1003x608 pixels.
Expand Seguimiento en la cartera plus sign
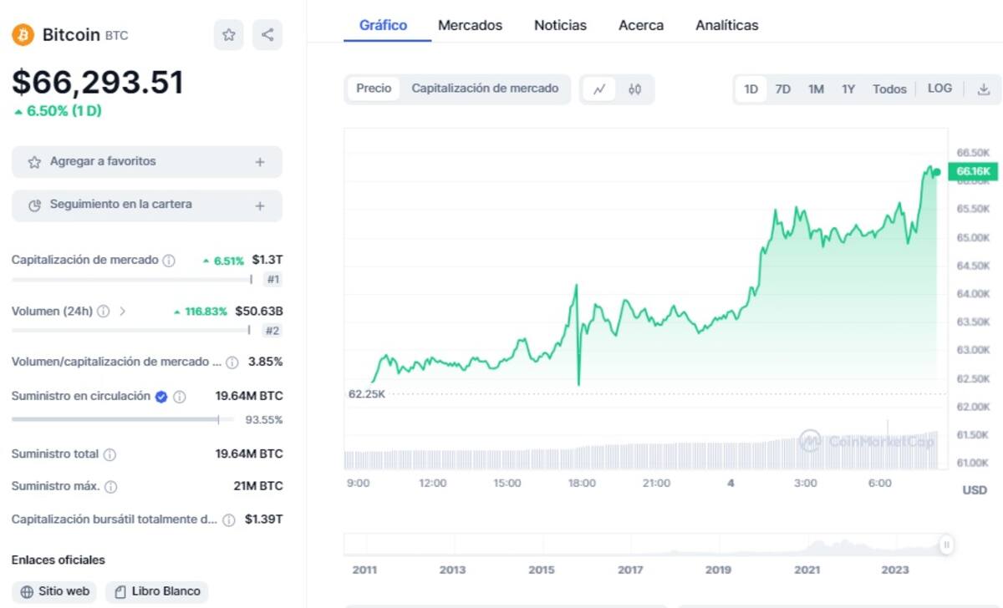(x=260, y=205)
